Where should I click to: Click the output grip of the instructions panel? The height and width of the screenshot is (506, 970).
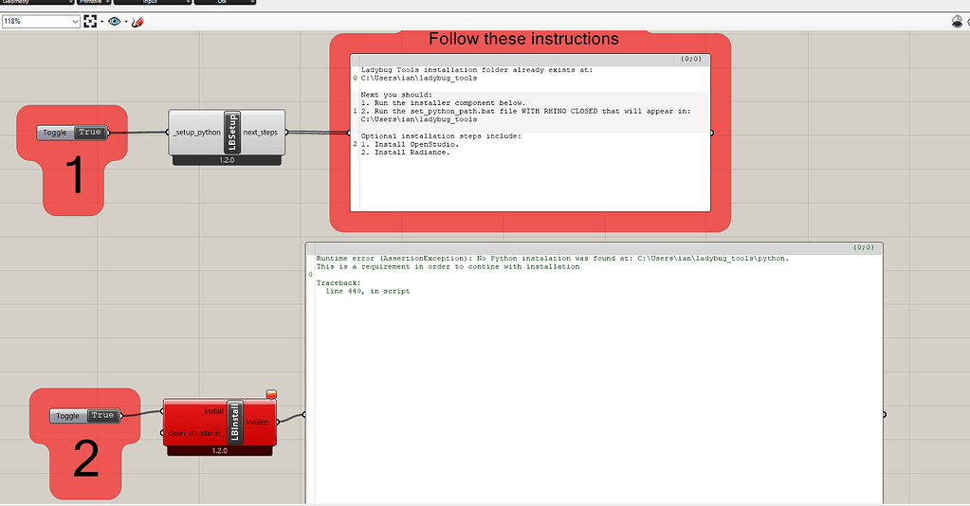711,133
